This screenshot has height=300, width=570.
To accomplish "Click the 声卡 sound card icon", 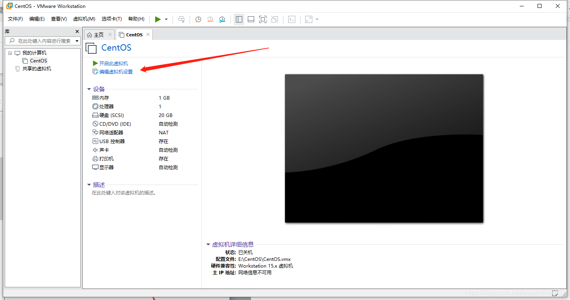I will click(95, 150).
